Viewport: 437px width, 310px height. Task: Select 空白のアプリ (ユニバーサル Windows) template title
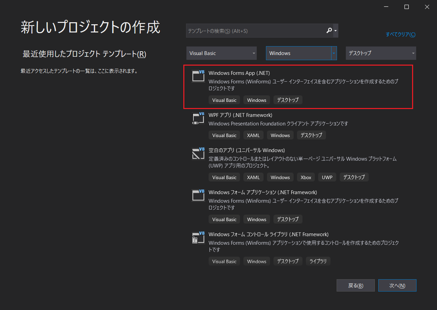click(246, 150)
